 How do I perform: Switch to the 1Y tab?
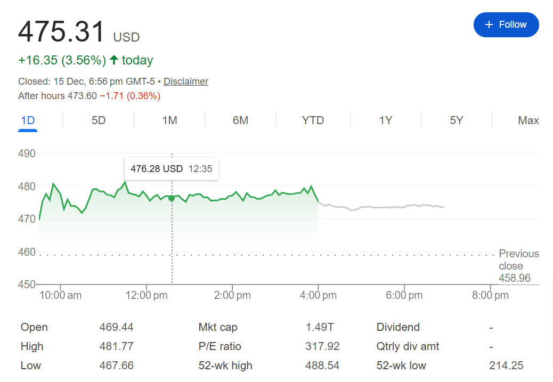point(385,120)
